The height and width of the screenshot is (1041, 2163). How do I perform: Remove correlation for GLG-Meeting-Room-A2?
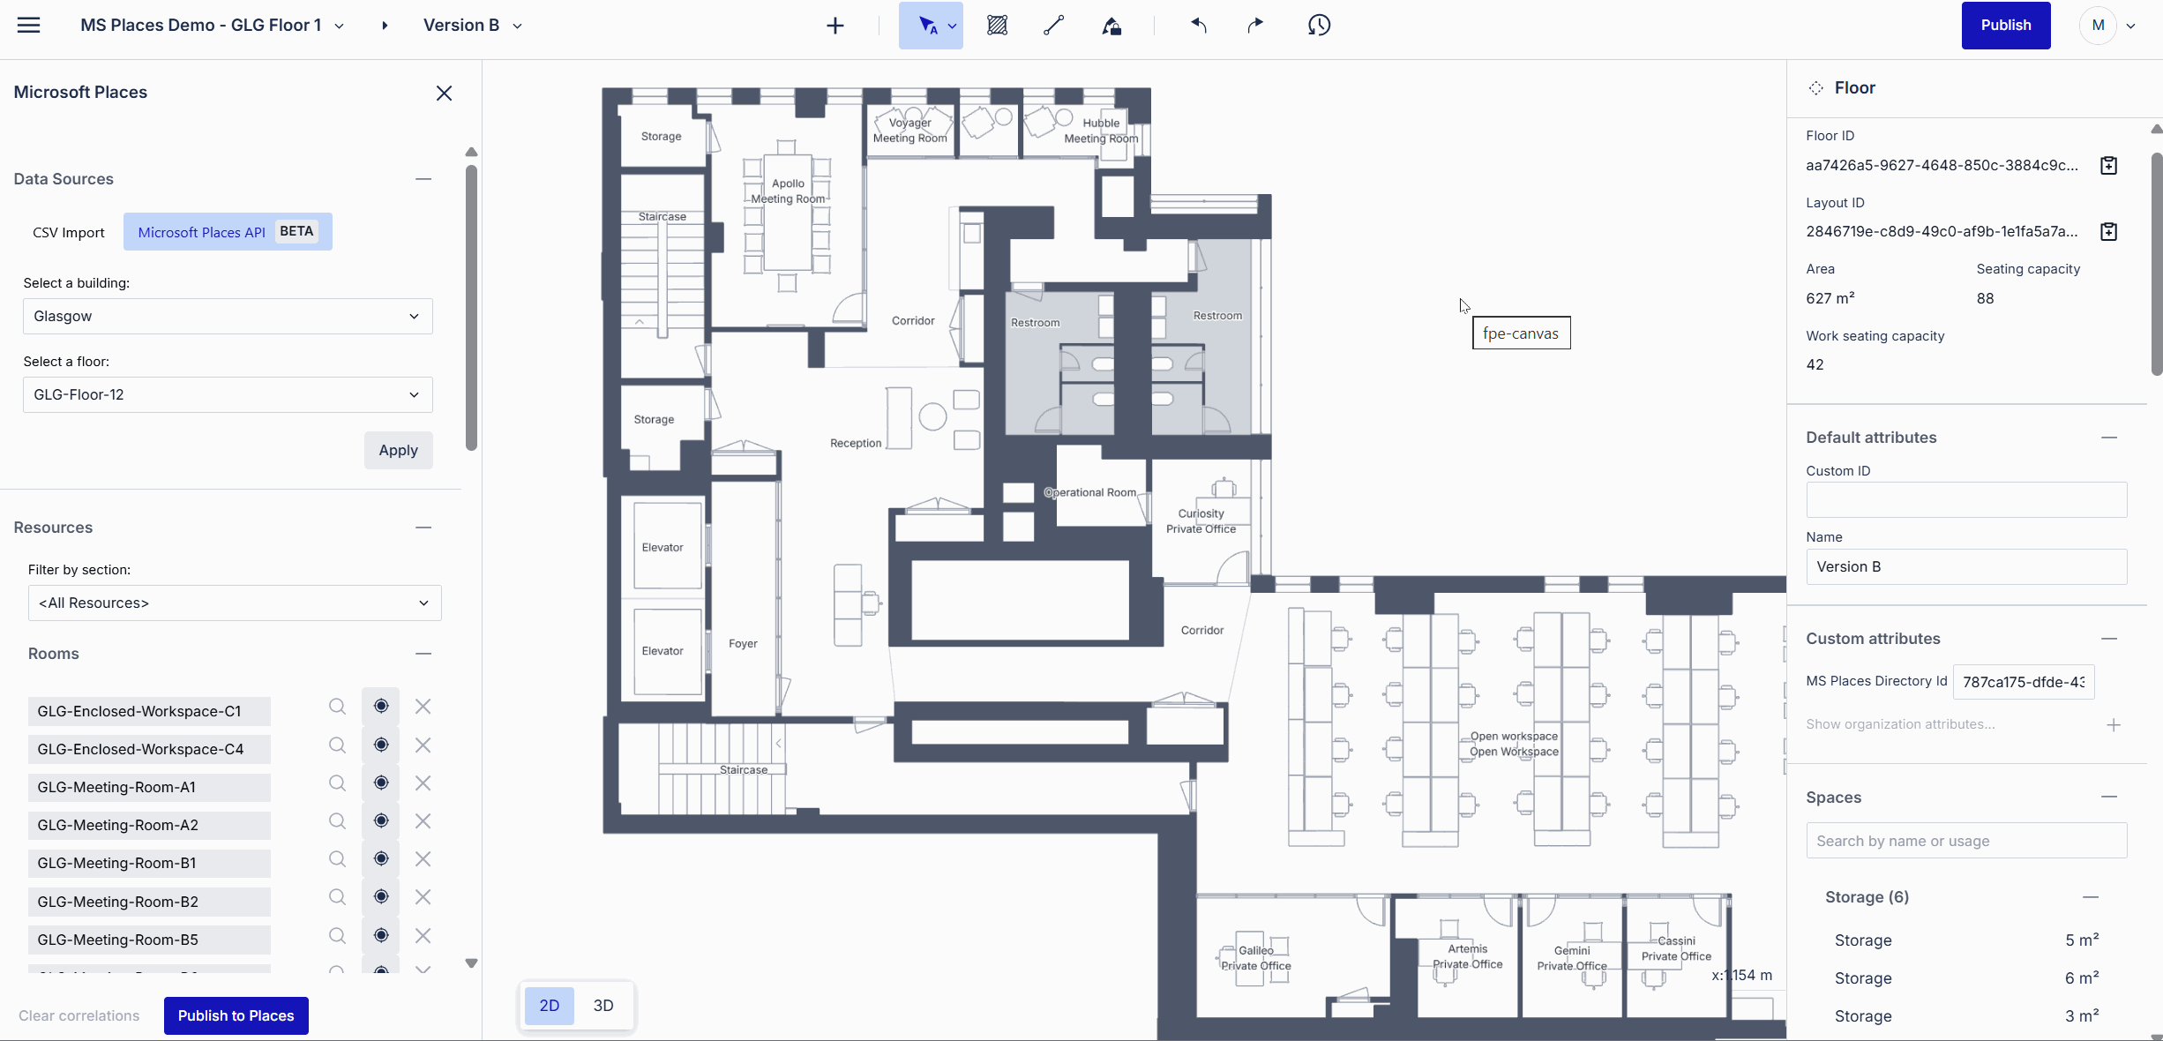[423, 821]
